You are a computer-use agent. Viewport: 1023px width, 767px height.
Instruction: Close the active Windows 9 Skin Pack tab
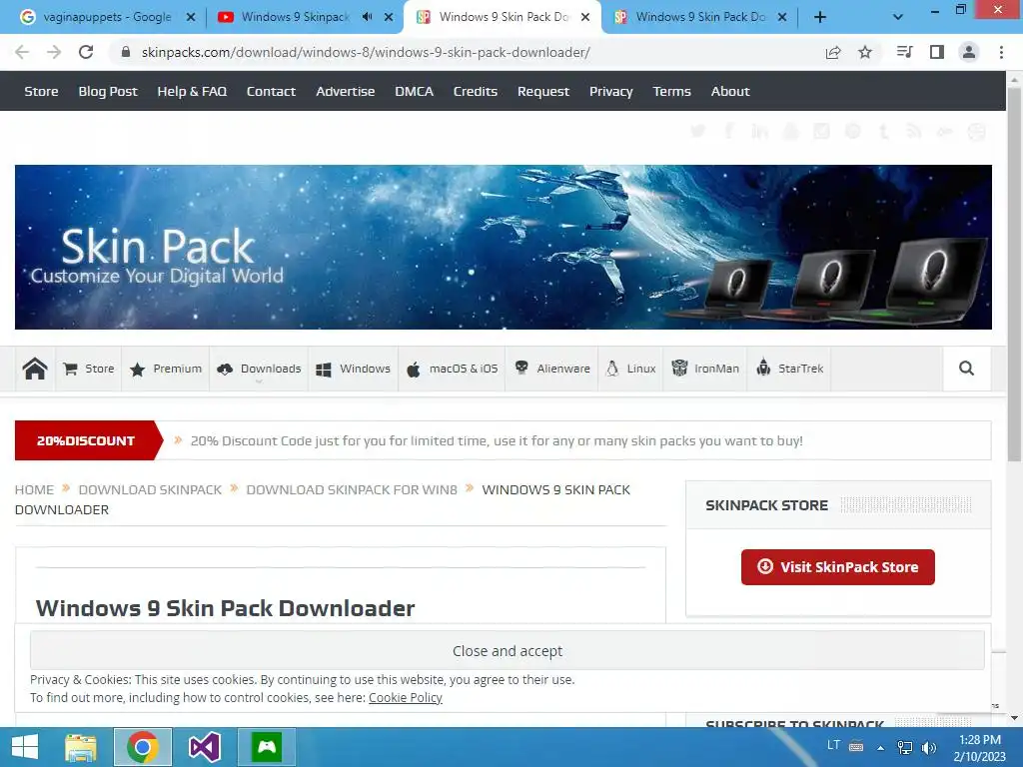[x=585, y=17]
